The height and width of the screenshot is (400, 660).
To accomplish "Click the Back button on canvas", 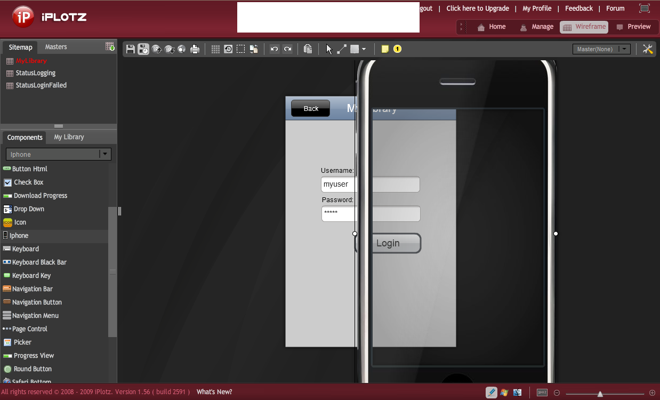I will point(310,108).
